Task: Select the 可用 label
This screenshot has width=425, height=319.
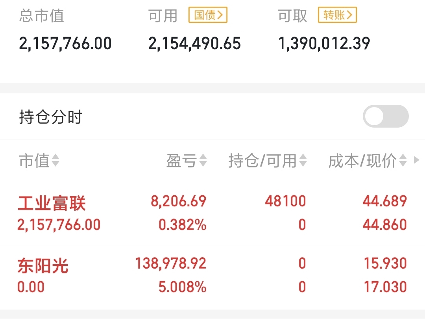Action: click(x=163, y=15)
